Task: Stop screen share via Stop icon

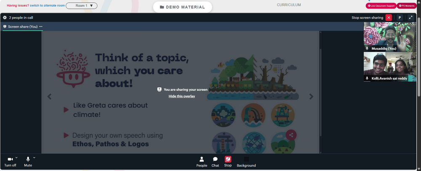Action: click(x=228, y=162)
